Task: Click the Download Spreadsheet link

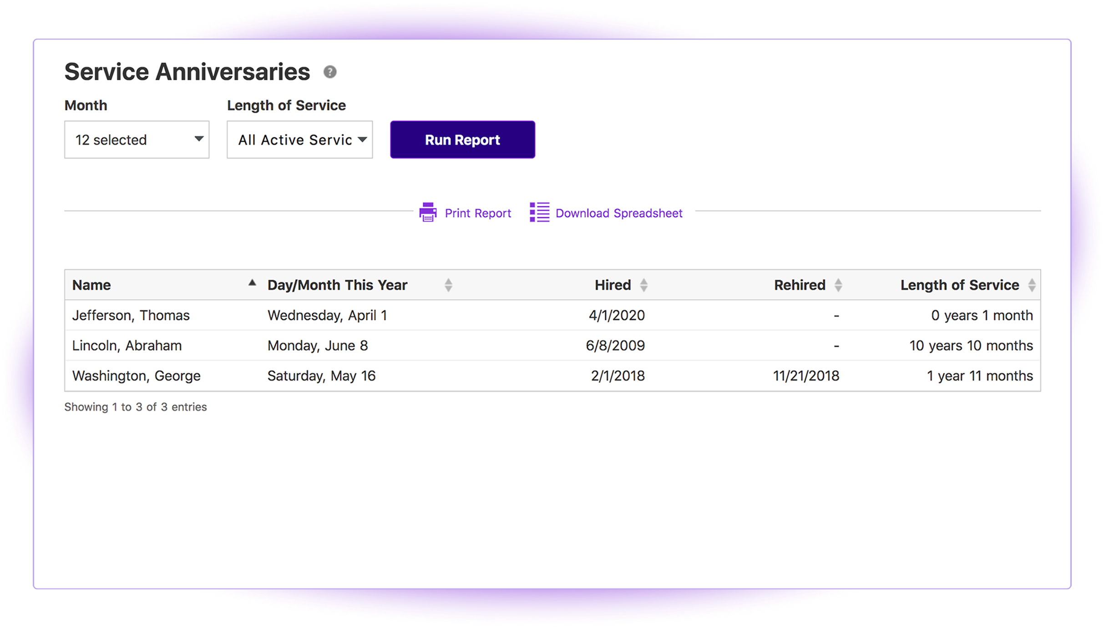Action: coord(619,213)
